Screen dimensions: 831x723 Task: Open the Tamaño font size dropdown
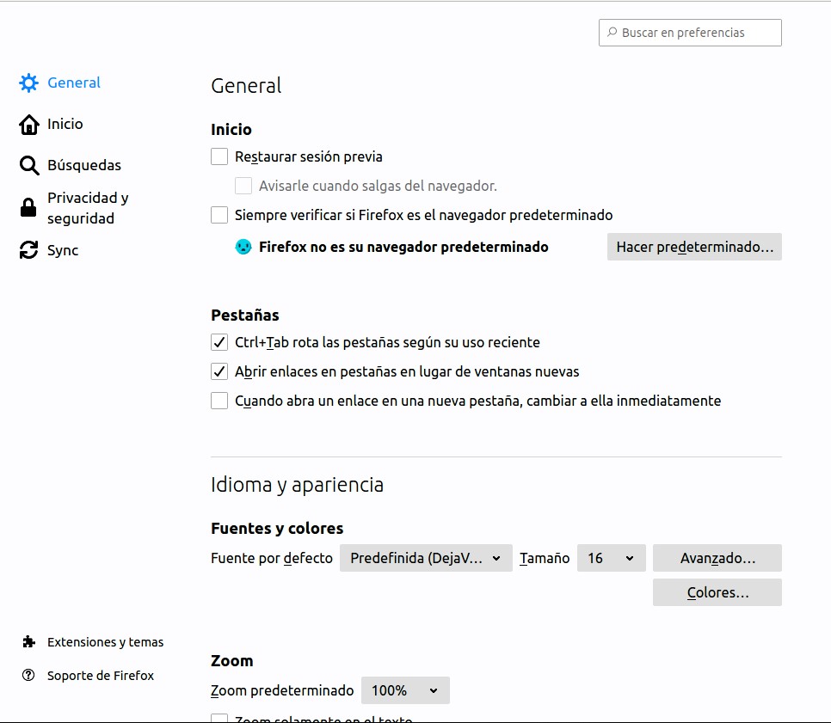pos(611,558)
